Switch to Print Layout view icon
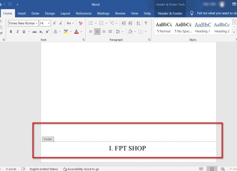This screenshot has width=237, height=171. 212,169
